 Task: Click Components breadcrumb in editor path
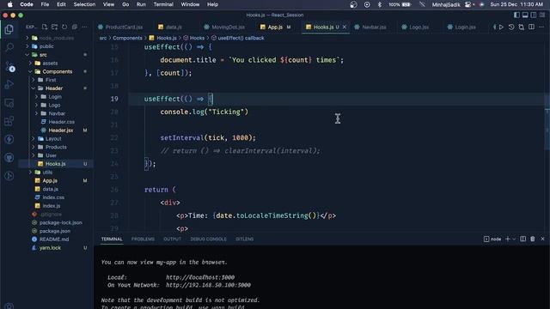coord(127,38)
